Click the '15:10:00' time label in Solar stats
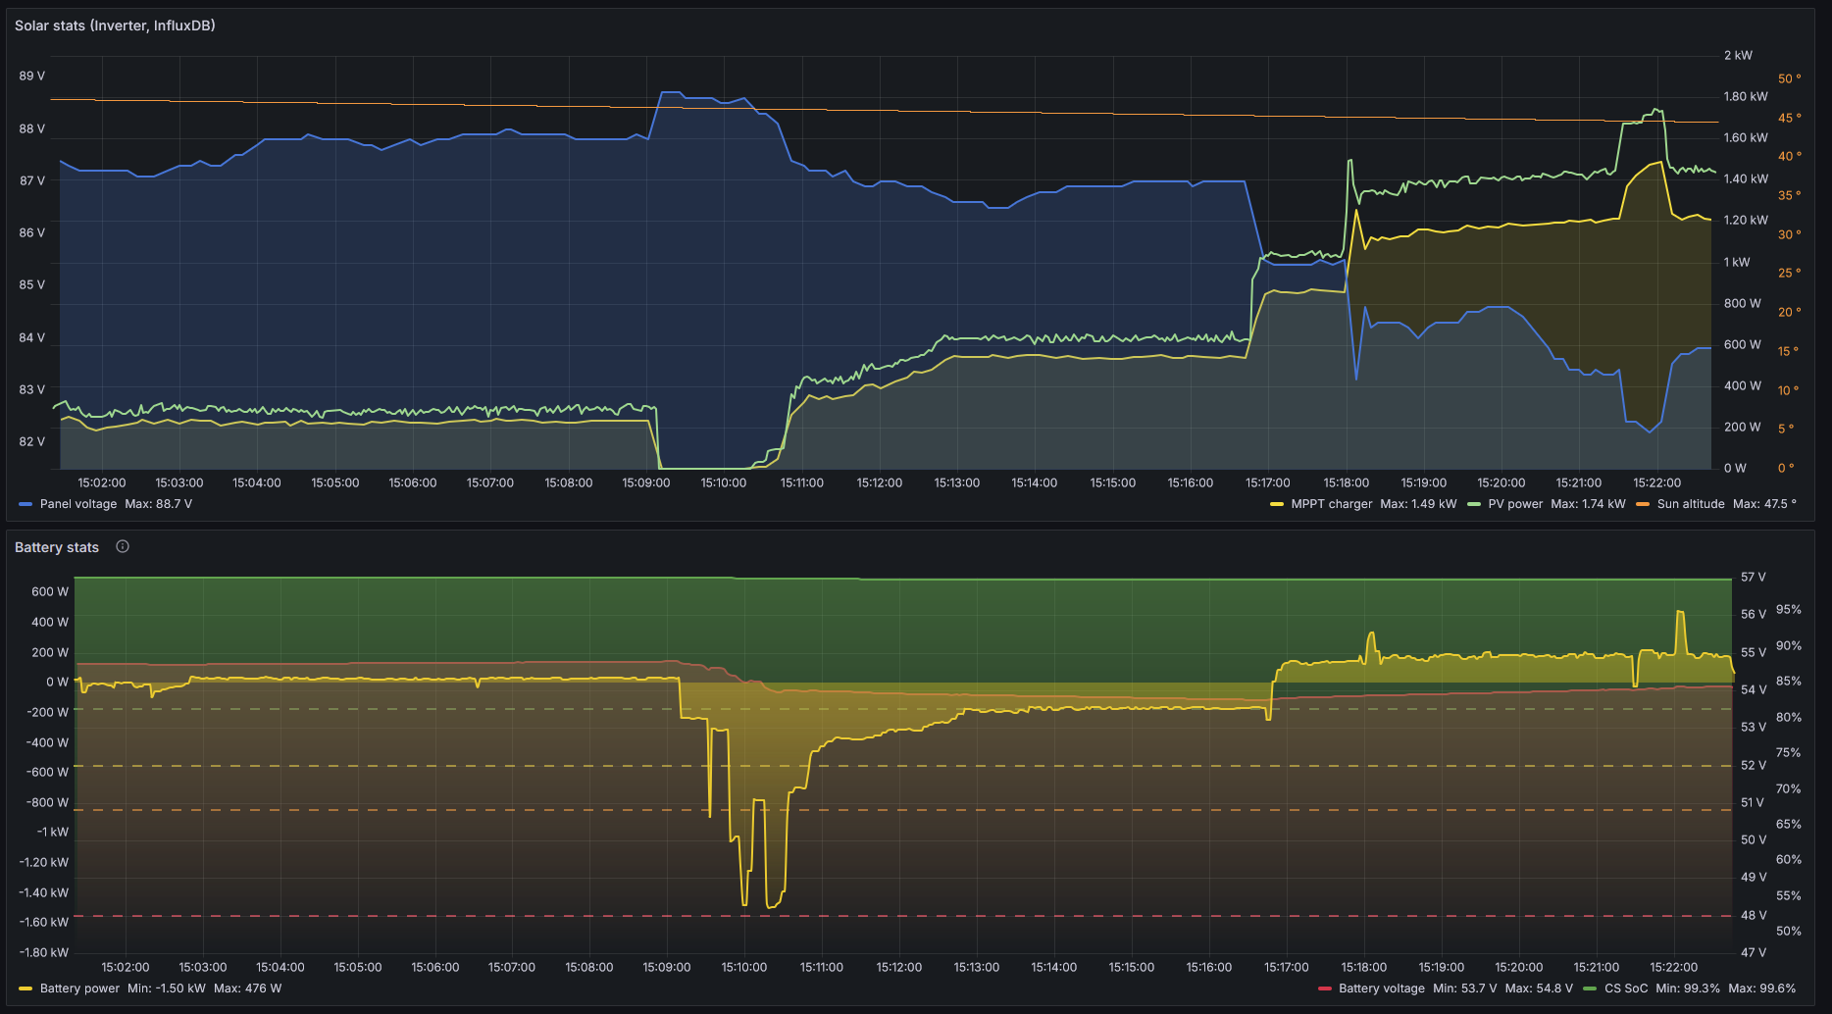 724,482
